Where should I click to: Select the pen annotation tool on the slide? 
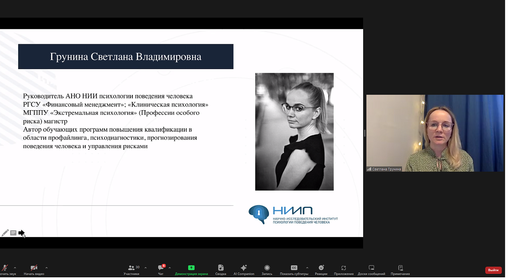4,232
